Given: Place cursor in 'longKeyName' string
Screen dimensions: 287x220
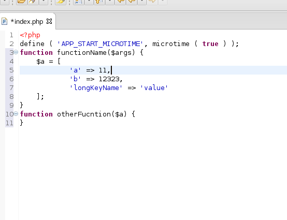Looking at the screenshot, I should 96,88.
